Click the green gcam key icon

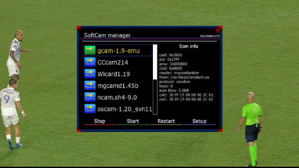tap(90, 50)
